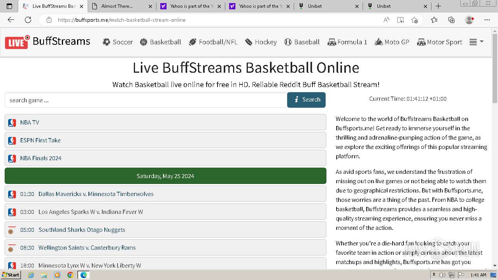Screen dimensions: 498x280
Task: Click the address bar URL
Action: [x=122, y=20]
